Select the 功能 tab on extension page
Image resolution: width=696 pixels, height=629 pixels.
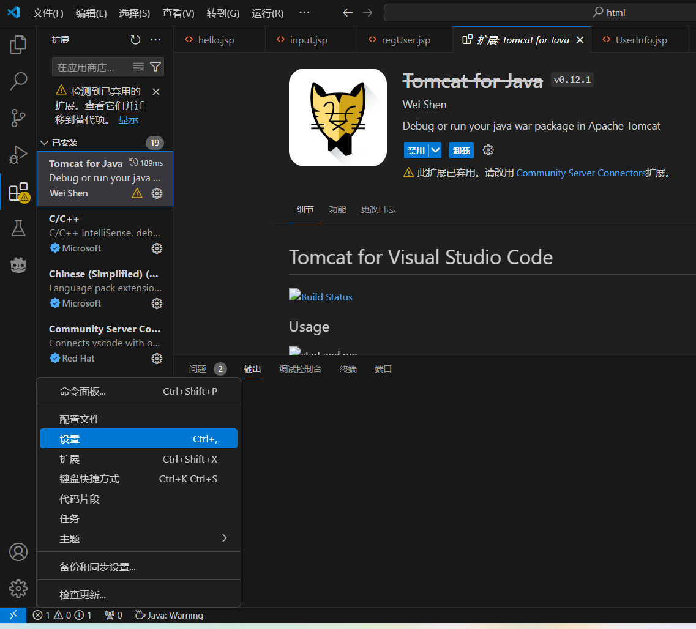(337, 209)
